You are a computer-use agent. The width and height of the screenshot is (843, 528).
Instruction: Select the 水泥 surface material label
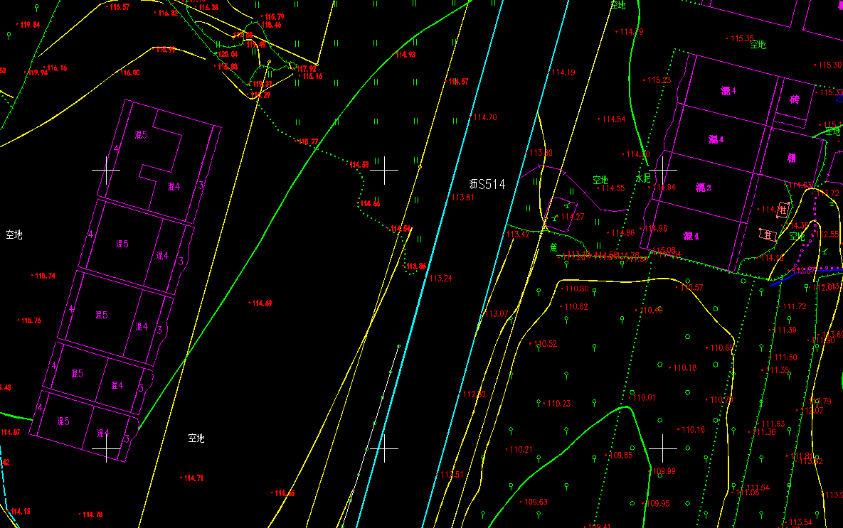pos(643,178)
